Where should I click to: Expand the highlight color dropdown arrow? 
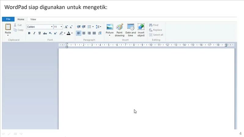click(x=64, y=33)
